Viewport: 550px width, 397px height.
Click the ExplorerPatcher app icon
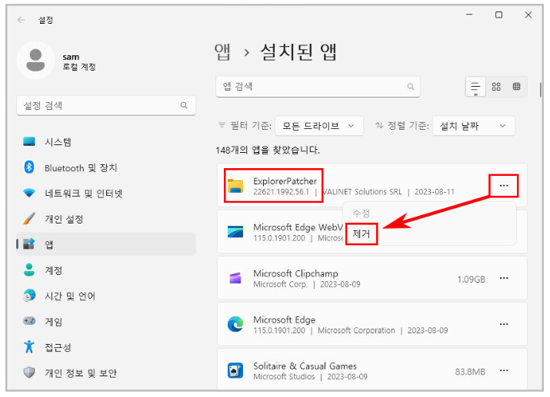[235, 186]
